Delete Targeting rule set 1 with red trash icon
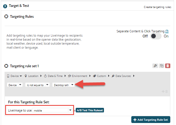 click(x=168, y=66)
